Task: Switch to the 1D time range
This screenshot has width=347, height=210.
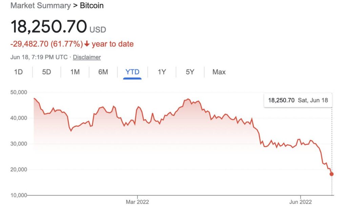Action: click(x=18, y=72)
